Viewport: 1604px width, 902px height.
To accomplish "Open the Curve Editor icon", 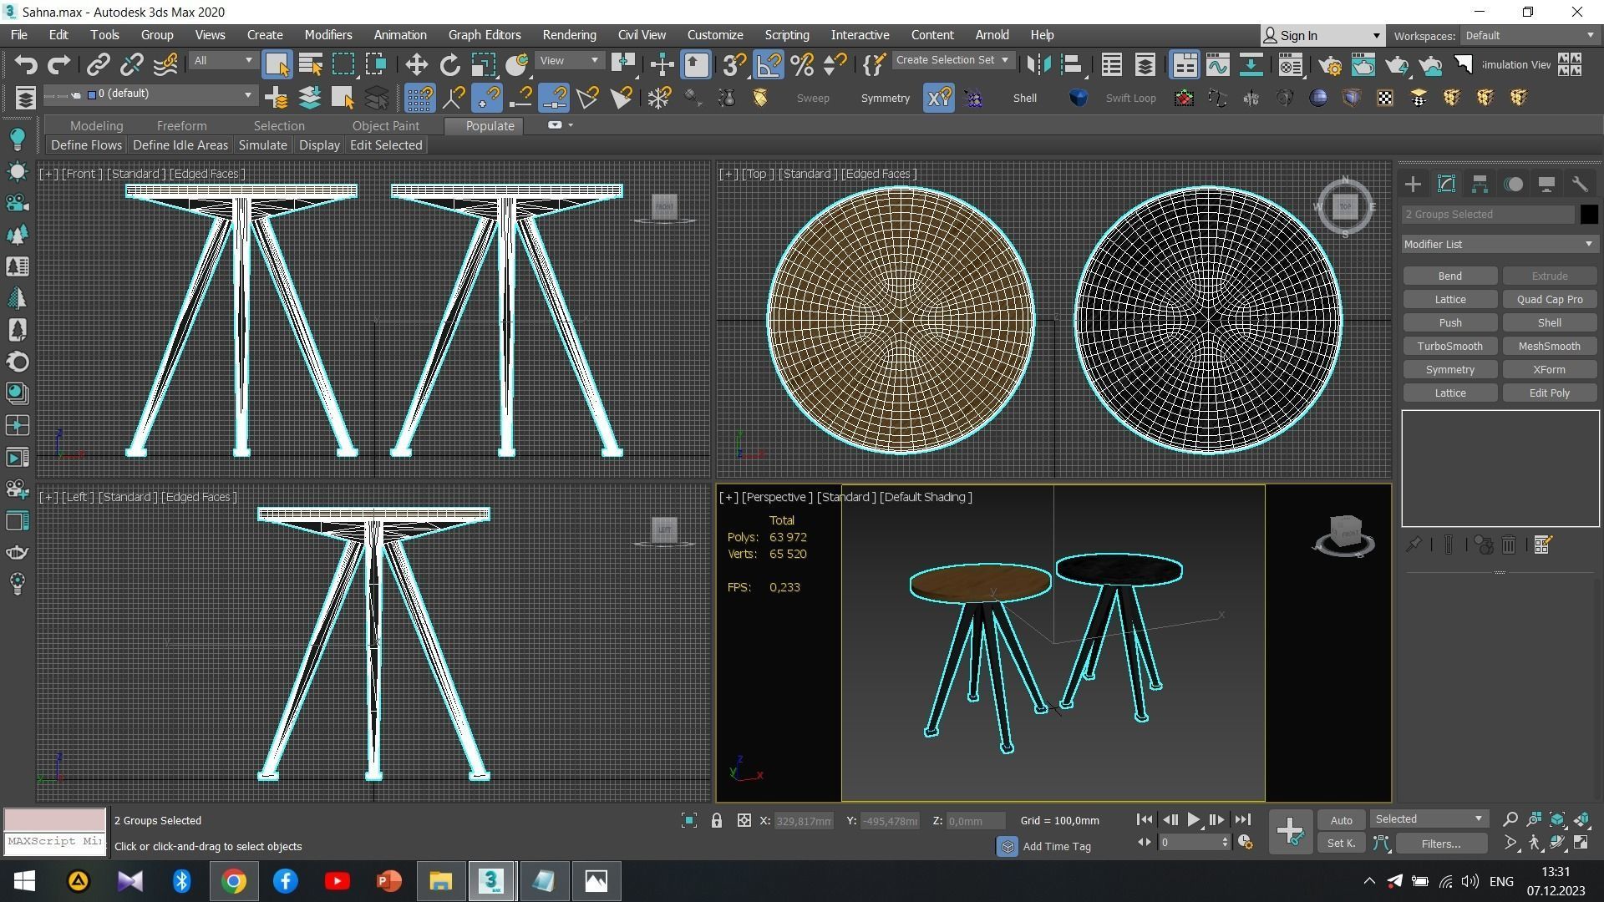I will (x=1217, y=64).
